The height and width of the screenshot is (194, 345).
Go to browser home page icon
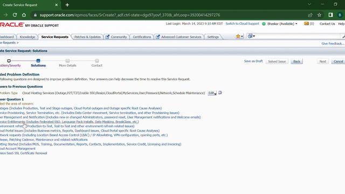(24, 15)
